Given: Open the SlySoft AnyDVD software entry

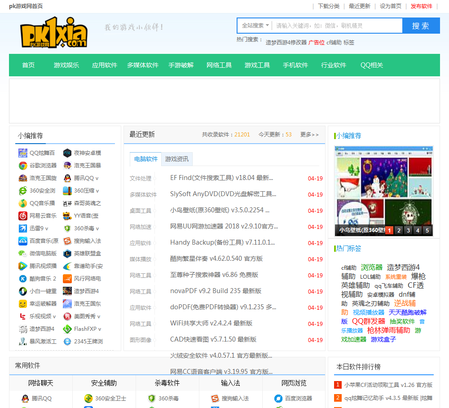Looking at the screenshot, I should [223, 194].
